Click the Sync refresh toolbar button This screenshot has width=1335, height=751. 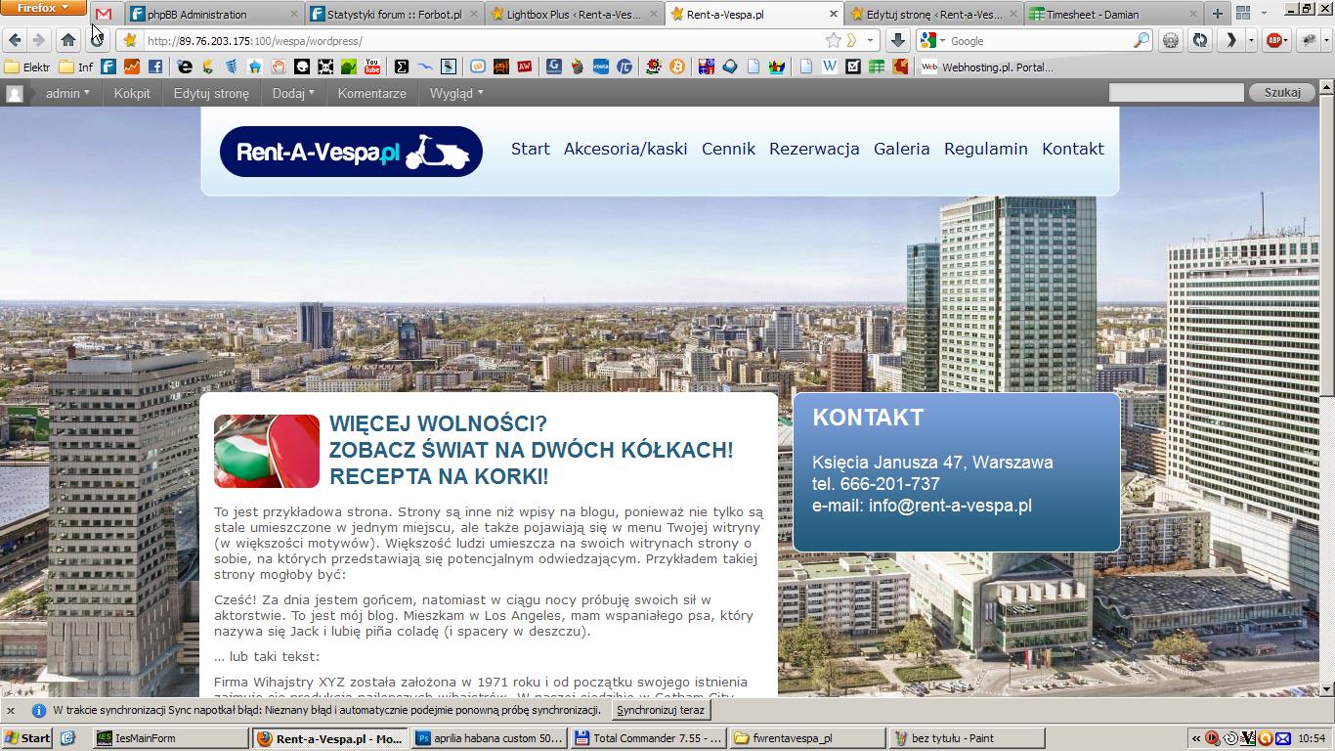[1199, 40]
